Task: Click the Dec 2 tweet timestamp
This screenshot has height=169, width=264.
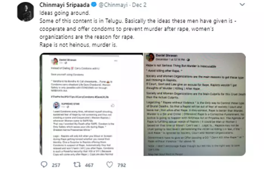Action: tap(139, 5)
